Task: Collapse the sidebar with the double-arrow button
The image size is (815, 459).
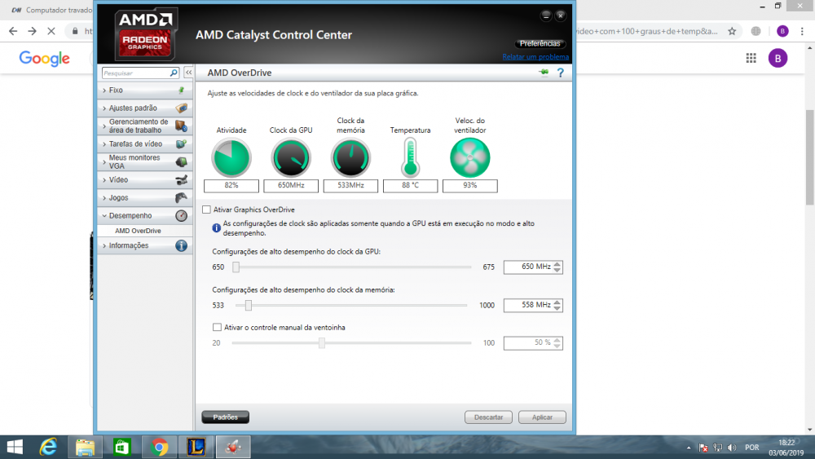Action: click(x=188, y=73)
